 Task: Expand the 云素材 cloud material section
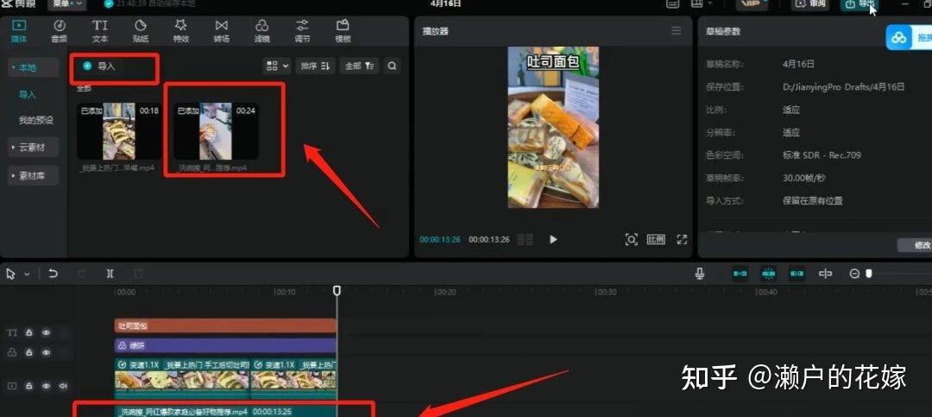tap(34, 147)
